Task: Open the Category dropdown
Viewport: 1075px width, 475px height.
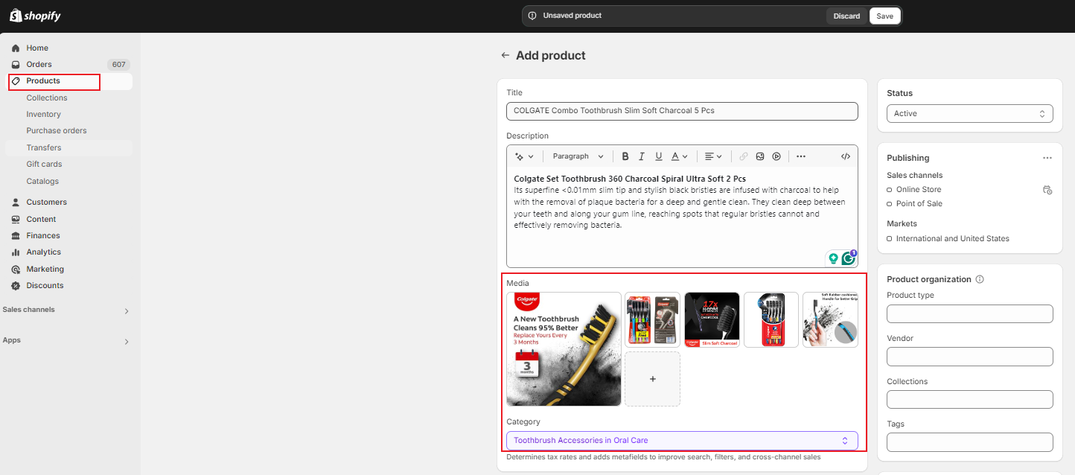Action: point(682,441)
